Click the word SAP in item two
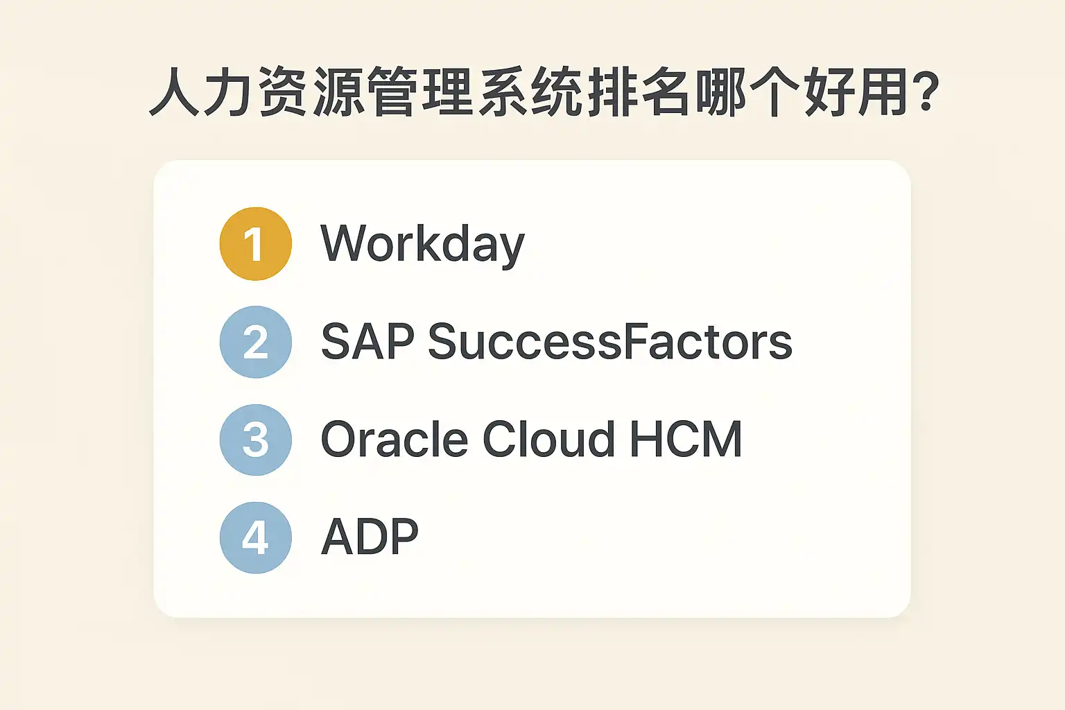The image size is (1065, 710). (367, 342)
